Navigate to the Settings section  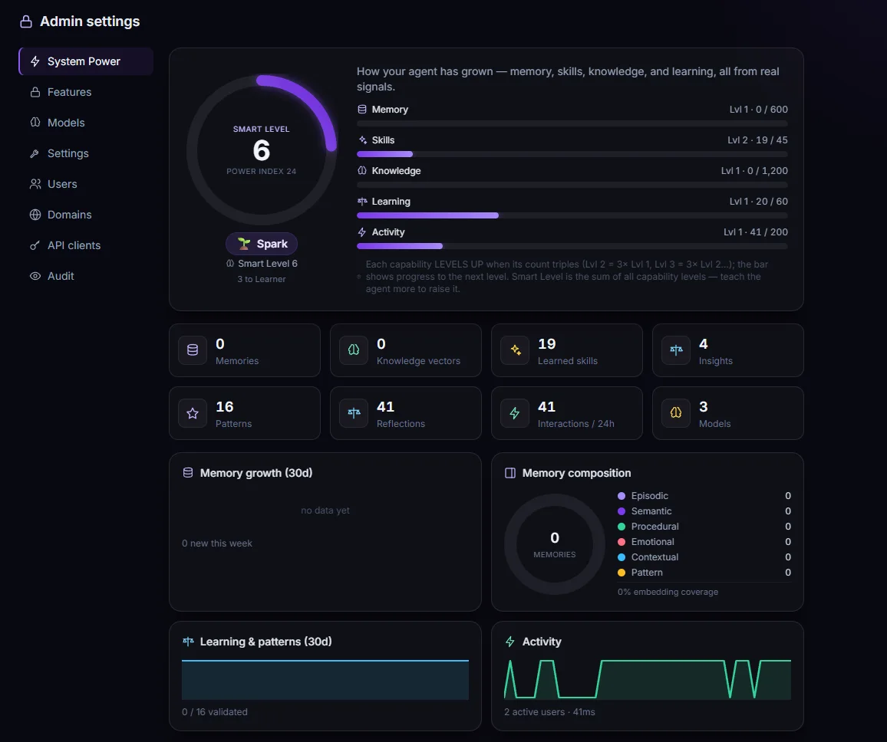[86, 153]
